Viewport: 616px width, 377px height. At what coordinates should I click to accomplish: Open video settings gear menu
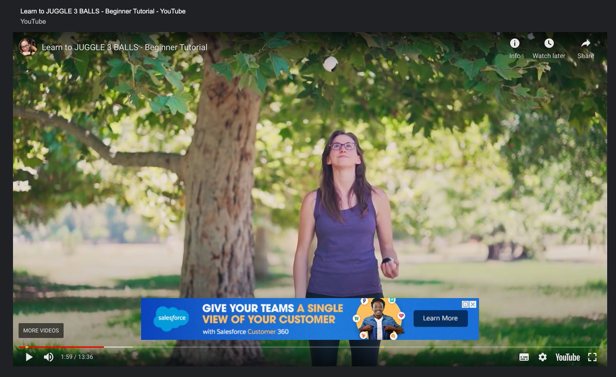[x=543, y=357]
